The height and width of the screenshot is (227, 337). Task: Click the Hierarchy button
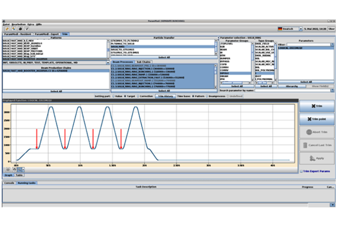click(292, 86)
